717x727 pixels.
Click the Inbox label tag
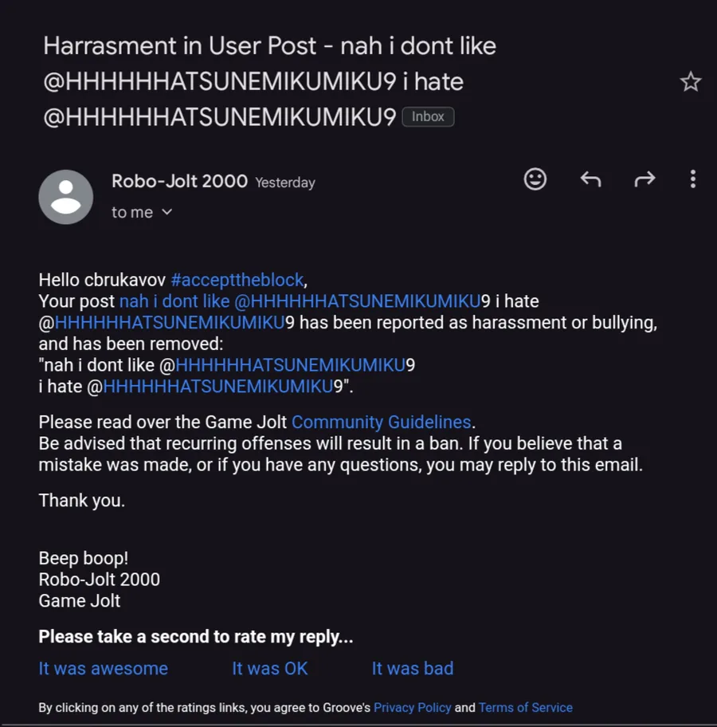tap(428, 116)
